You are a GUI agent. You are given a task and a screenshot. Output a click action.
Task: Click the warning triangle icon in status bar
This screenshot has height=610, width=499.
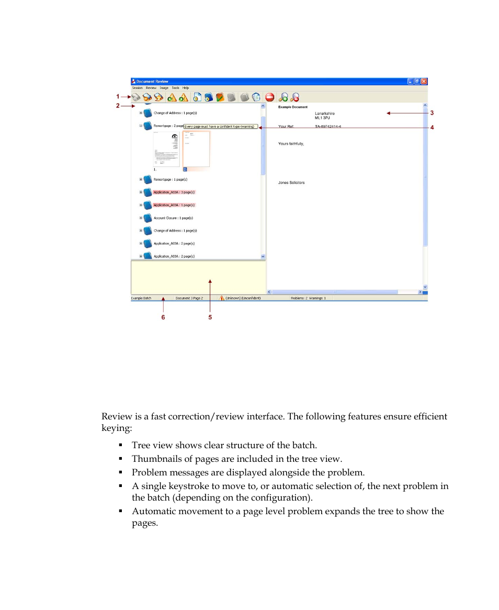[x=222, y=298]
